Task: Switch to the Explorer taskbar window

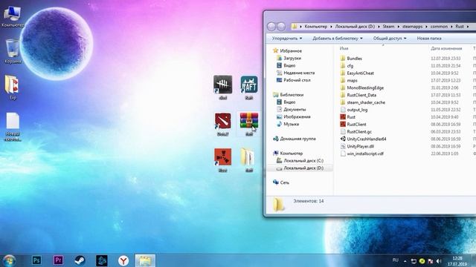Action: 145,260
